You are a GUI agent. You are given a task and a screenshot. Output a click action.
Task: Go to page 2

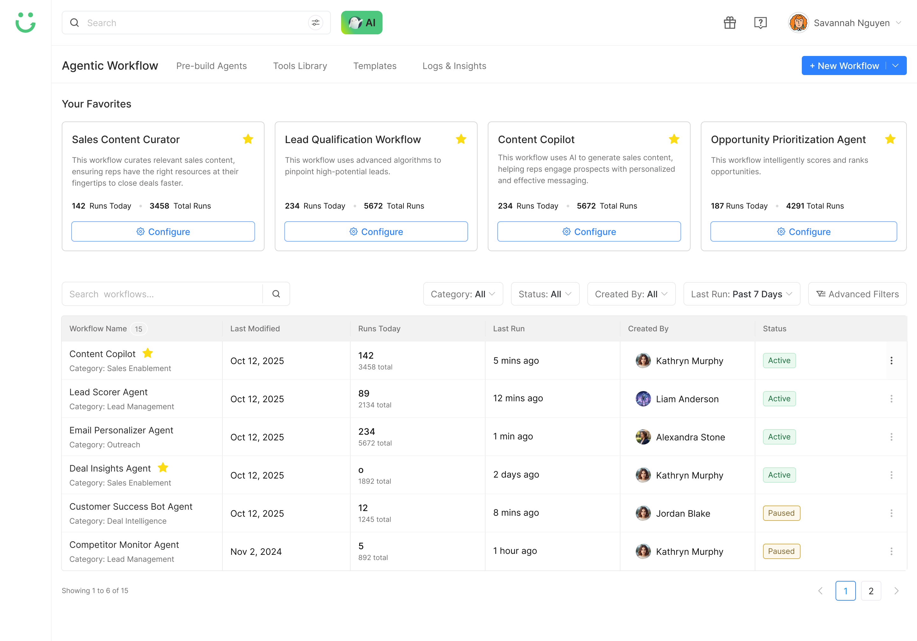click(871, 590)
